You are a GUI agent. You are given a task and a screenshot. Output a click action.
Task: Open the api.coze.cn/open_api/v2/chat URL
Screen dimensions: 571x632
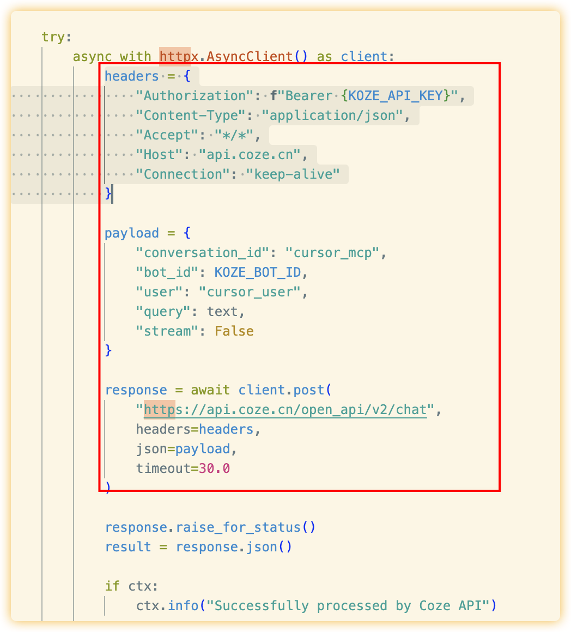coord(285,410)
